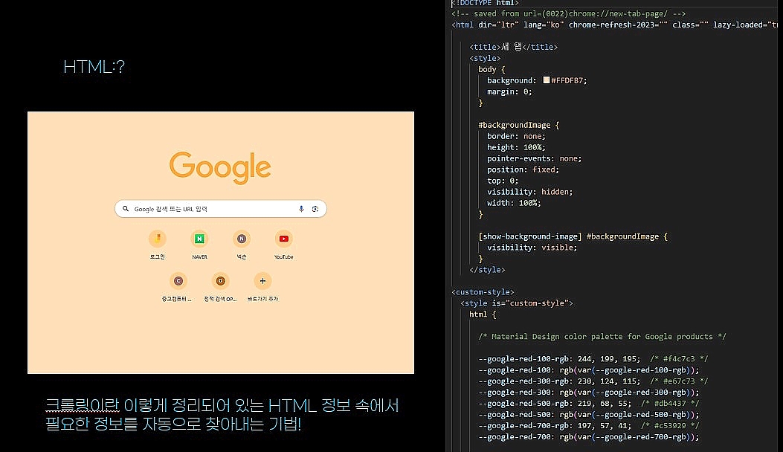This screenshot has width=783, height=452.
Task: Click the <title>새 탭</title> code line
Action: point(513,47)
